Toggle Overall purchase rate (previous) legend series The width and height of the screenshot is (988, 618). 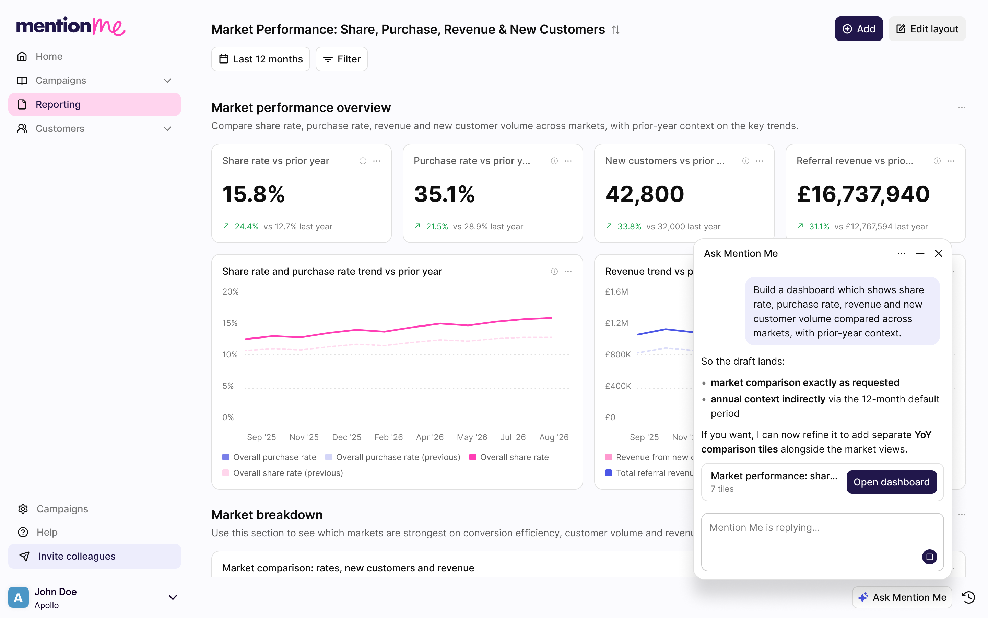pos(393,457)
